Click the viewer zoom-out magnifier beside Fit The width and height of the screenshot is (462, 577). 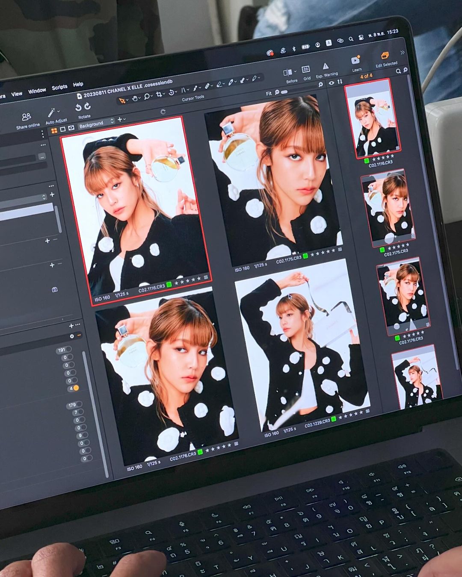[x=277, y=92]
